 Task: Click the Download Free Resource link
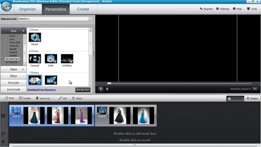click(x=42, y=90)
